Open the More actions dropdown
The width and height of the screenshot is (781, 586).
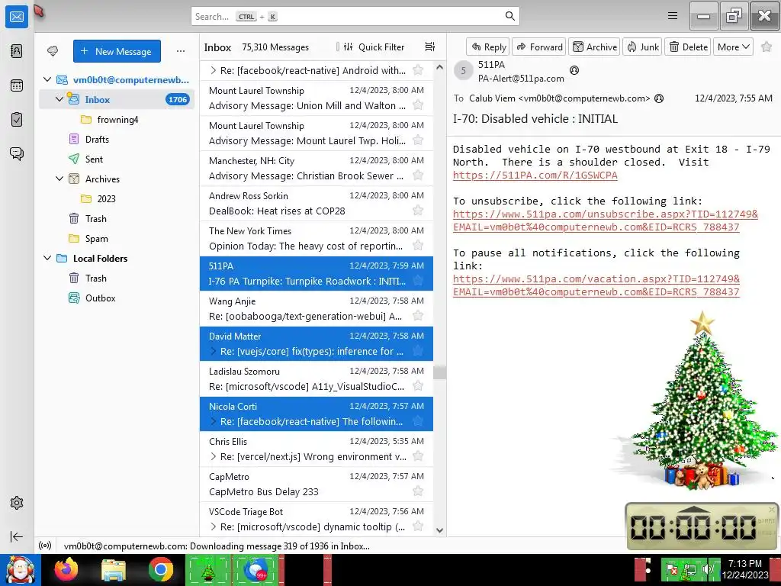[x=733, y=47]
